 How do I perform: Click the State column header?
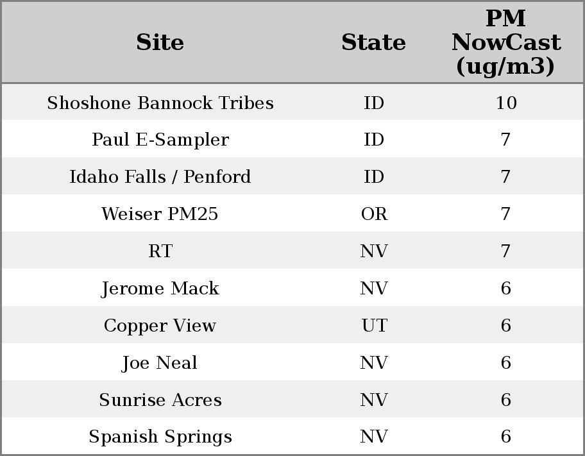point(373,42)
